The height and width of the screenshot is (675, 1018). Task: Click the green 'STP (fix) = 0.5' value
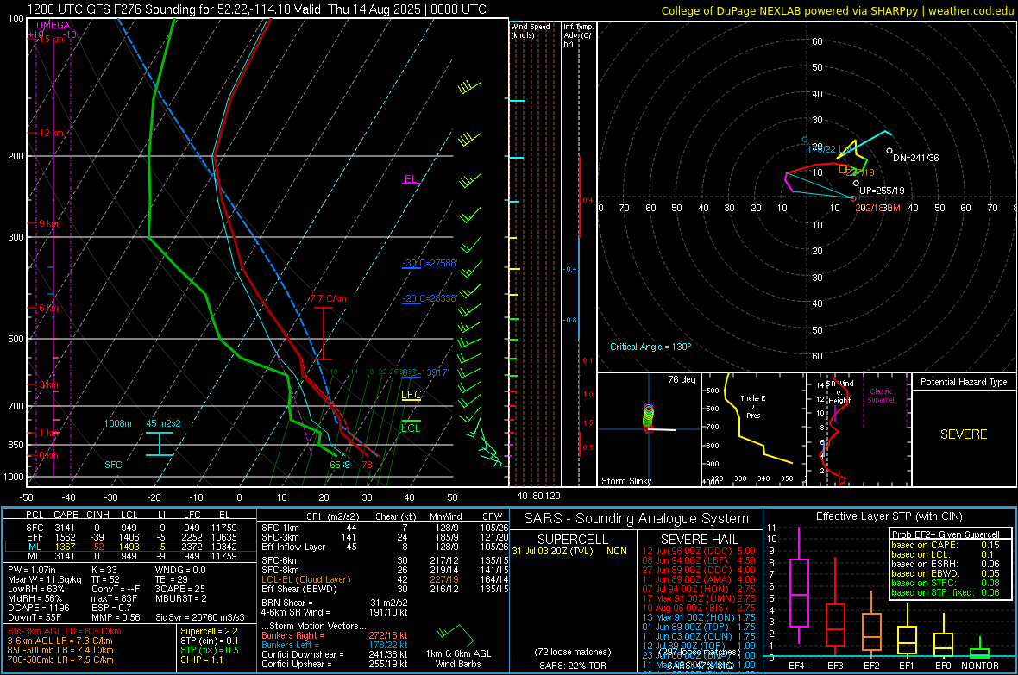(209, 650)
